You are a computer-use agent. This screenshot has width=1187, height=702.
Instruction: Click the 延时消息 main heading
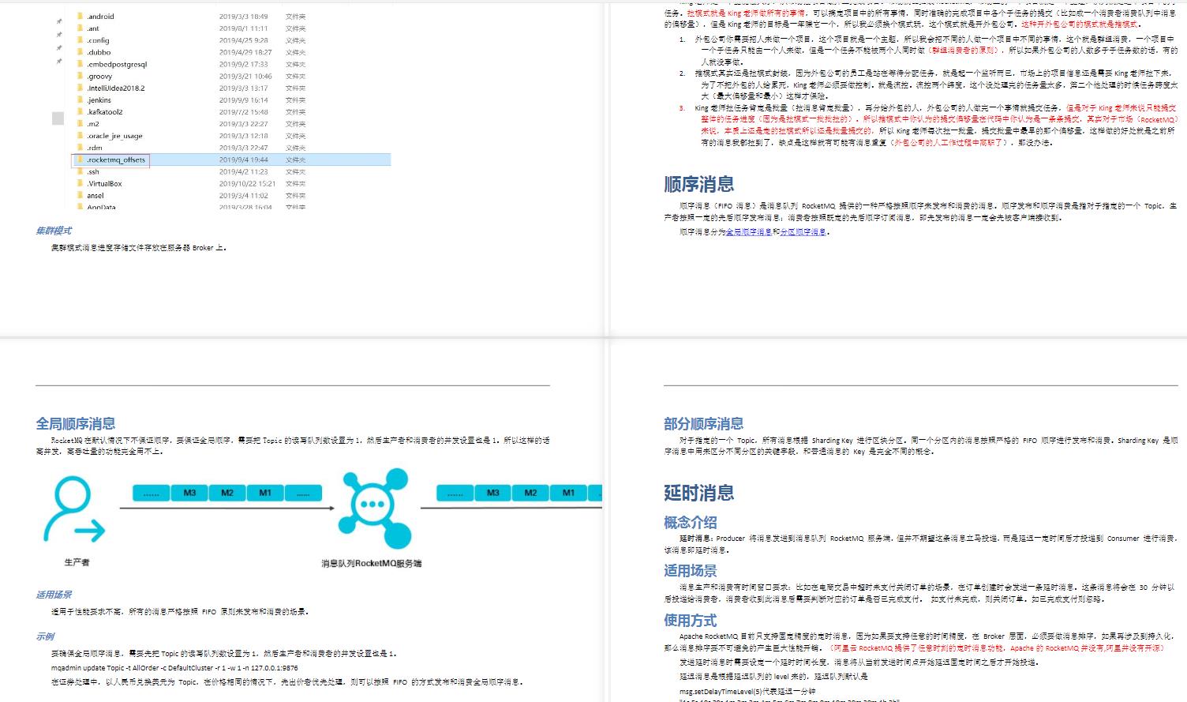(698, 494)
